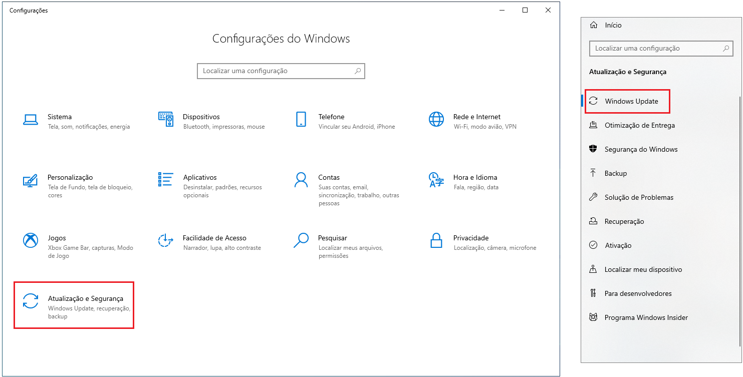
Task: Open the Aplicativos category label
Action: pyautogui.click(x=200, y=177)
